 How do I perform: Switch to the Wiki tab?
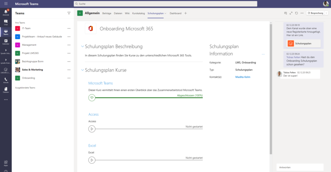(127, 13)
